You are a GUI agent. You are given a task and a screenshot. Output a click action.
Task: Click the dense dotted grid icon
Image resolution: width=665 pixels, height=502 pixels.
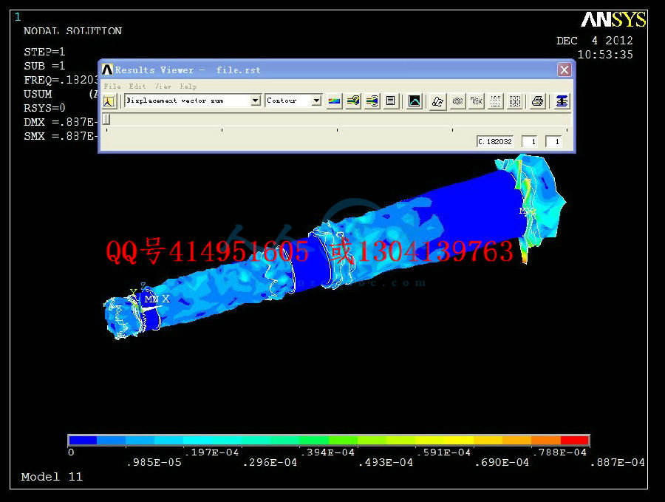pos(514,101)
